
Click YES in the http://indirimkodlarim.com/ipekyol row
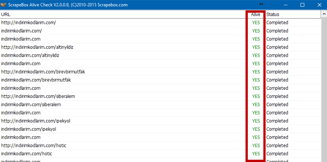256,121
